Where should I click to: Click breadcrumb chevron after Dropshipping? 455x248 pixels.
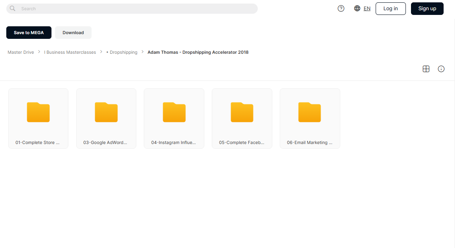tap(143, 51)
